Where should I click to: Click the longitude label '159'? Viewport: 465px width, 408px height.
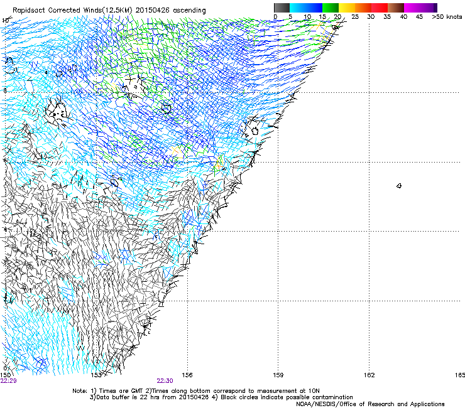pos(278,375)
